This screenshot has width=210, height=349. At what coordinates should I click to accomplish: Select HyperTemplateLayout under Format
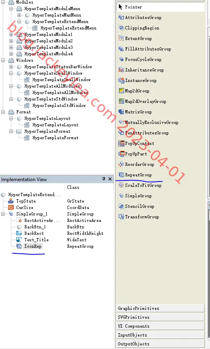tap(47, 118)
